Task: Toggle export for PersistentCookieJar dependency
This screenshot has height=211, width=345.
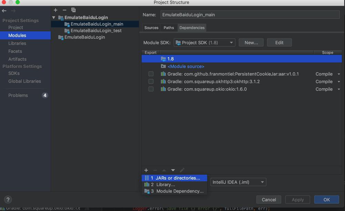Action: coord(151,74)
